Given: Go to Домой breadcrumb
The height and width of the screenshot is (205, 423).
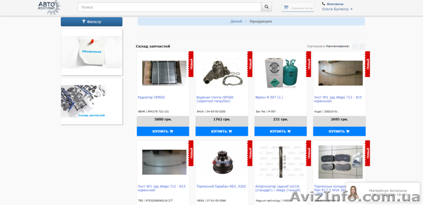Looking at the screenshot, I should (236, 21).
